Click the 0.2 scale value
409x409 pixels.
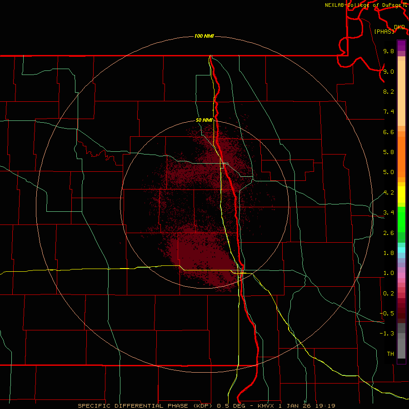click(389, 294)
